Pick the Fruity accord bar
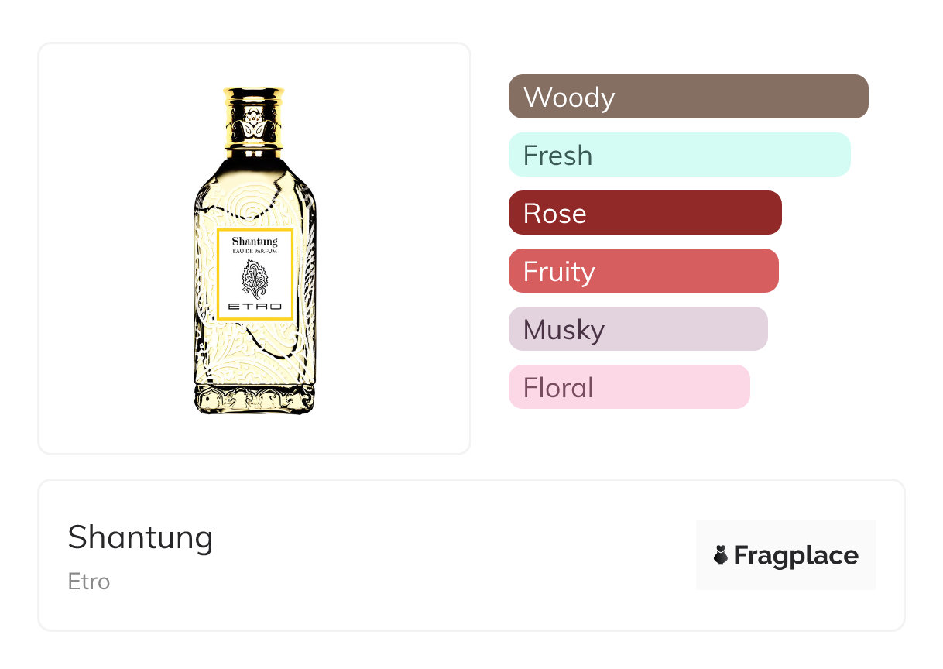 coord(643,271)
